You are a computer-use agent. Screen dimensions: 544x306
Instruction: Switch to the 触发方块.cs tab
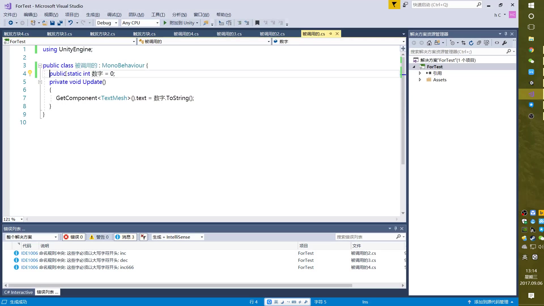click(144, 34)
